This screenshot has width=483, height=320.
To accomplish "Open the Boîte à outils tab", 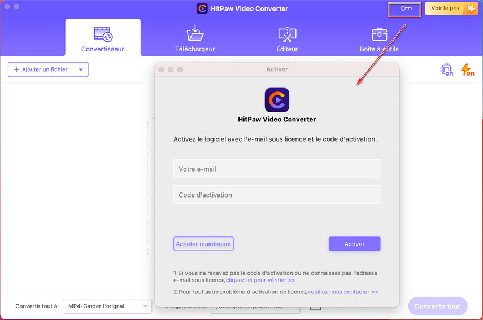I will click(379, 38).
